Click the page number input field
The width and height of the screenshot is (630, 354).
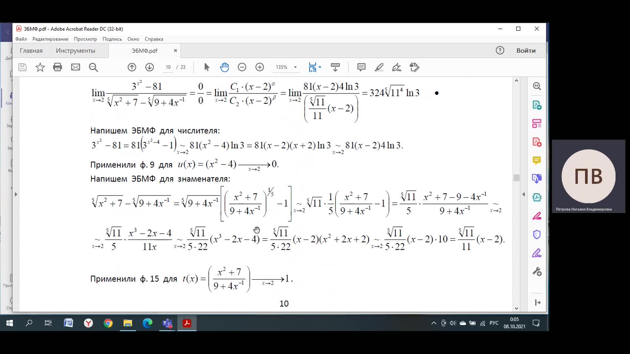click(x=168, y=67)
